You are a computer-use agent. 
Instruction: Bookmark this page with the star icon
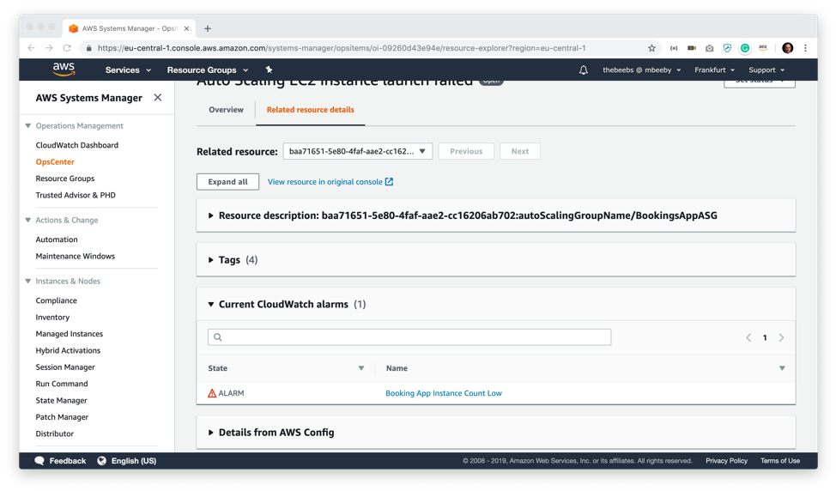tap(651, 48)
